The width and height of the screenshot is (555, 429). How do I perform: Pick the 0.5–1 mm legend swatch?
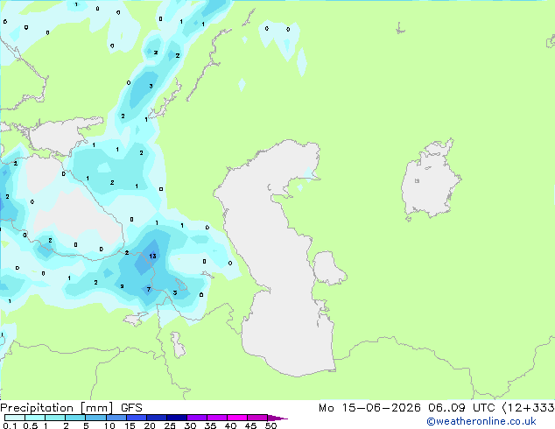[x=35, y=418]
